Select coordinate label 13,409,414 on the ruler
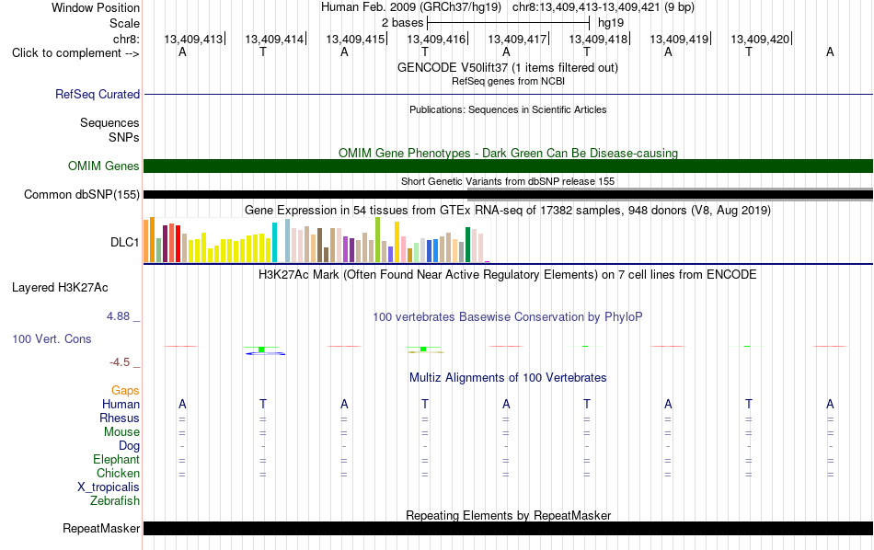Image resolution: width=874 pixels, height=550 pixels. (x=274, y=39)
